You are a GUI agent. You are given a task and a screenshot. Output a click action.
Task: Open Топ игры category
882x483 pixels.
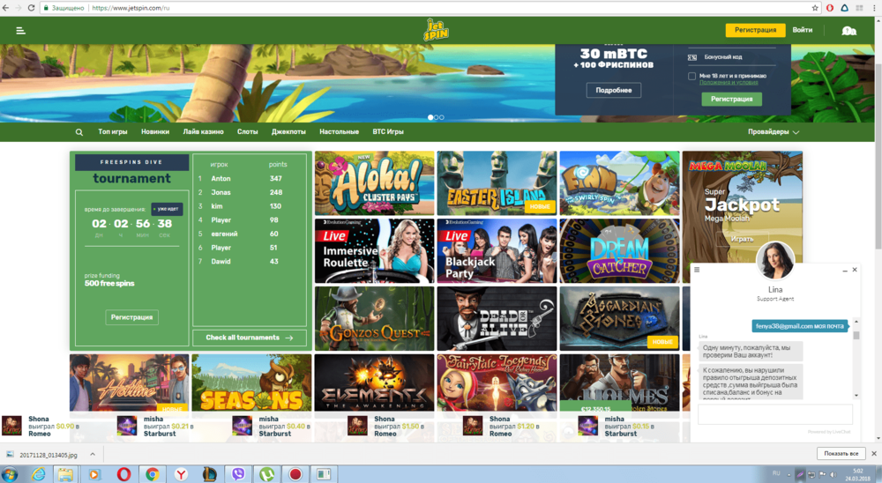113,131
